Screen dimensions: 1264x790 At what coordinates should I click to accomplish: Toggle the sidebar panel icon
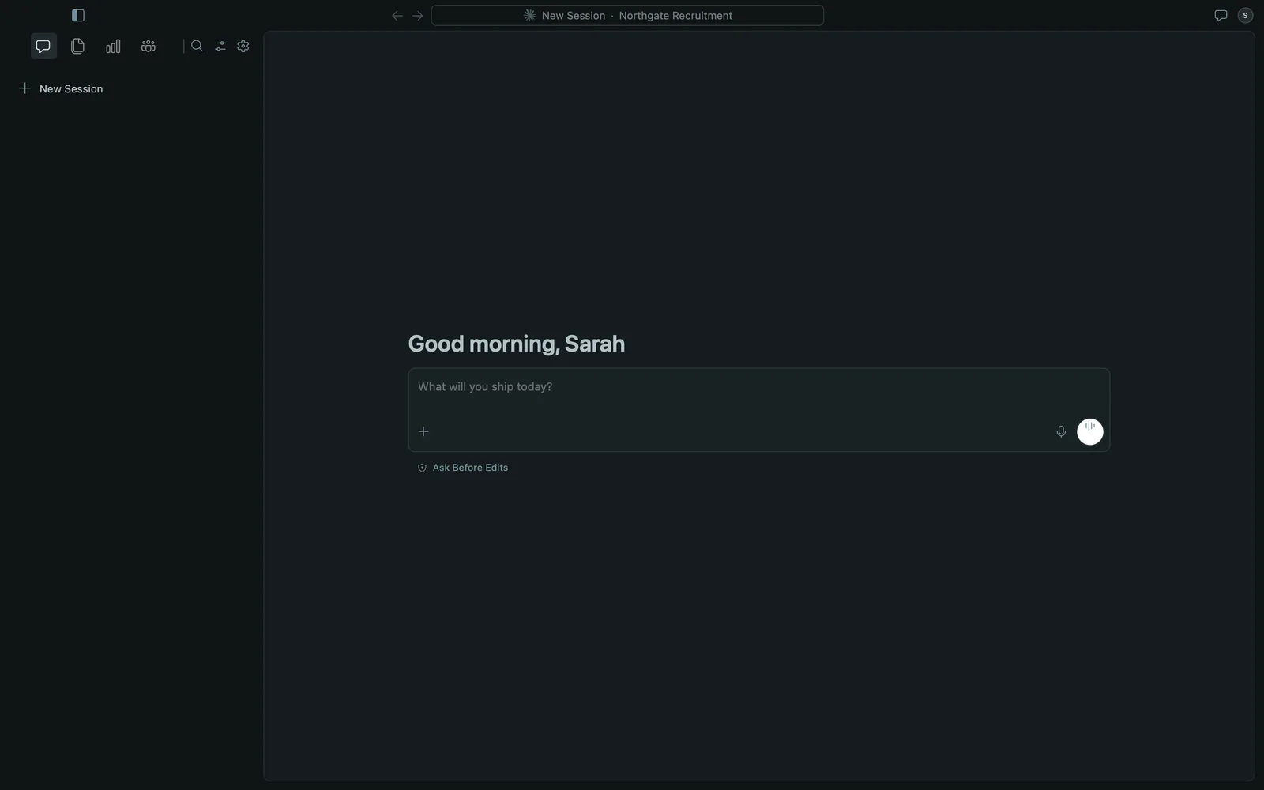click(x=77, y=15)
